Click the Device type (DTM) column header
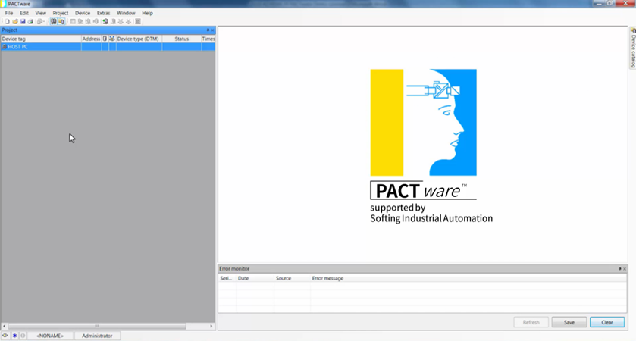Screen dimensions: 636x341 139,39
